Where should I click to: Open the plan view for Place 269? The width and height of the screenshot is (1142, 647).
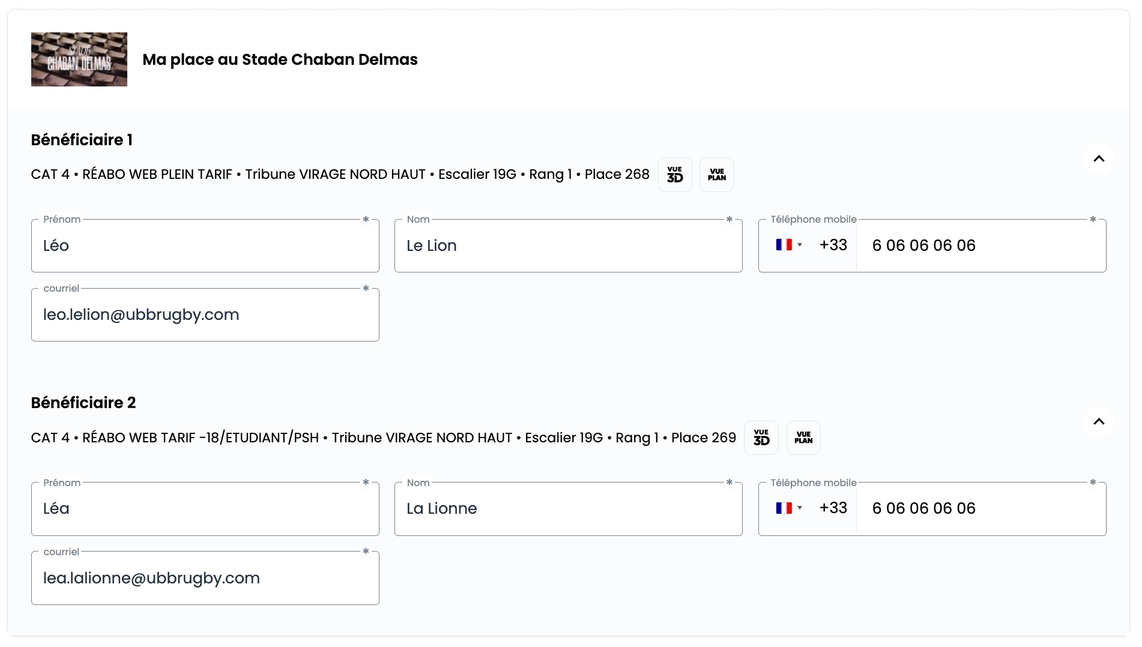803,438
